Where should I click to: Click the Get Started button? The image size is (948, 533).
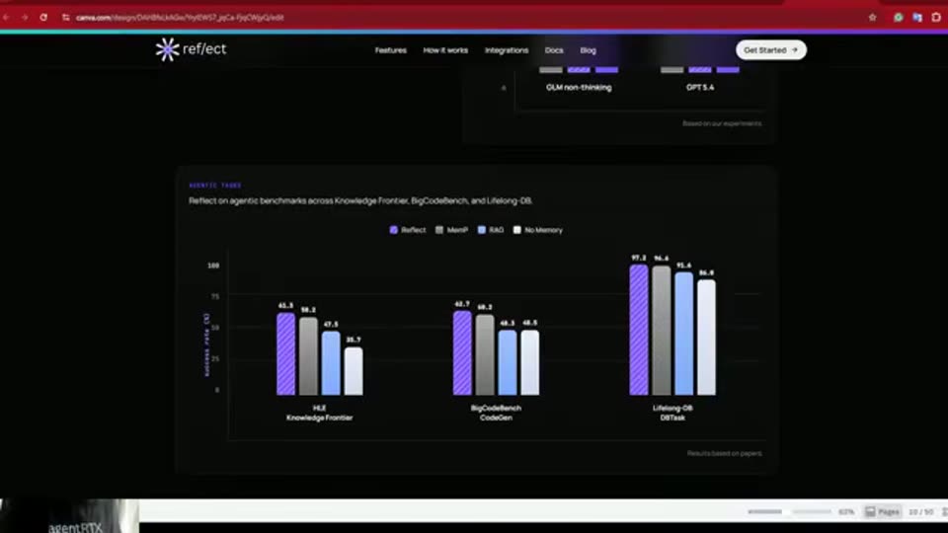tap(771, 50)
